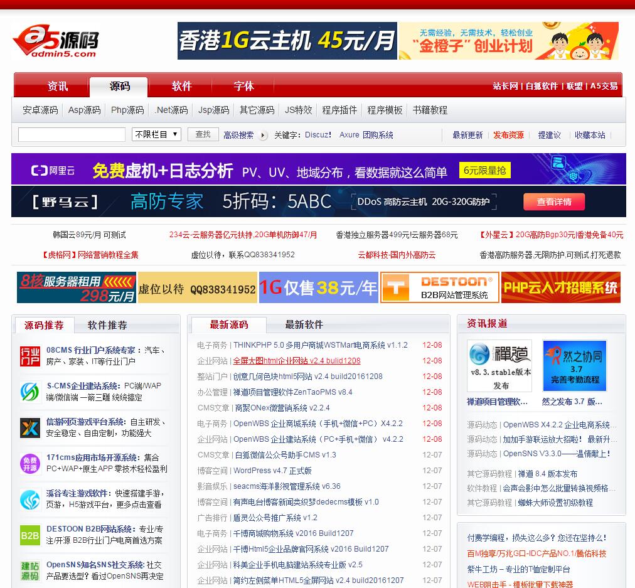Viewport: 635px width, 588px height.
Task: Click the DESTOON B2B网站管理系统 banner
Action: [439, 287]
